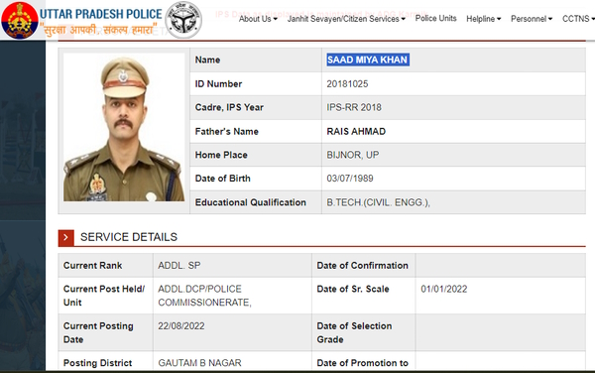Click the Uttar Pradesh Police emblem logo
This screenshot has width=595, height=373.
(20, 20)
